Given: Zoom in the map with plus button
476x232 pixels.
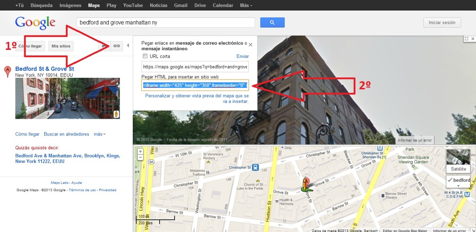Looking at the screenshot, I should [x=140, y=152].
